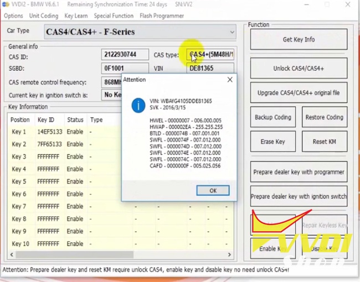360x282 pixels.
Task: Click the CAS ID field 2122930744
Action: [x=125, y=55]
